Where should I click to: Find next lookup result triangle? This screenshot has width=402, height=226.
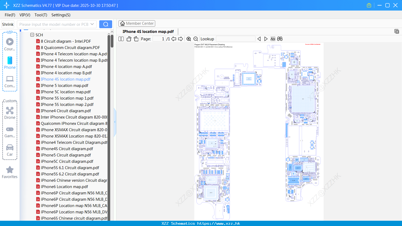pos(266,39)
